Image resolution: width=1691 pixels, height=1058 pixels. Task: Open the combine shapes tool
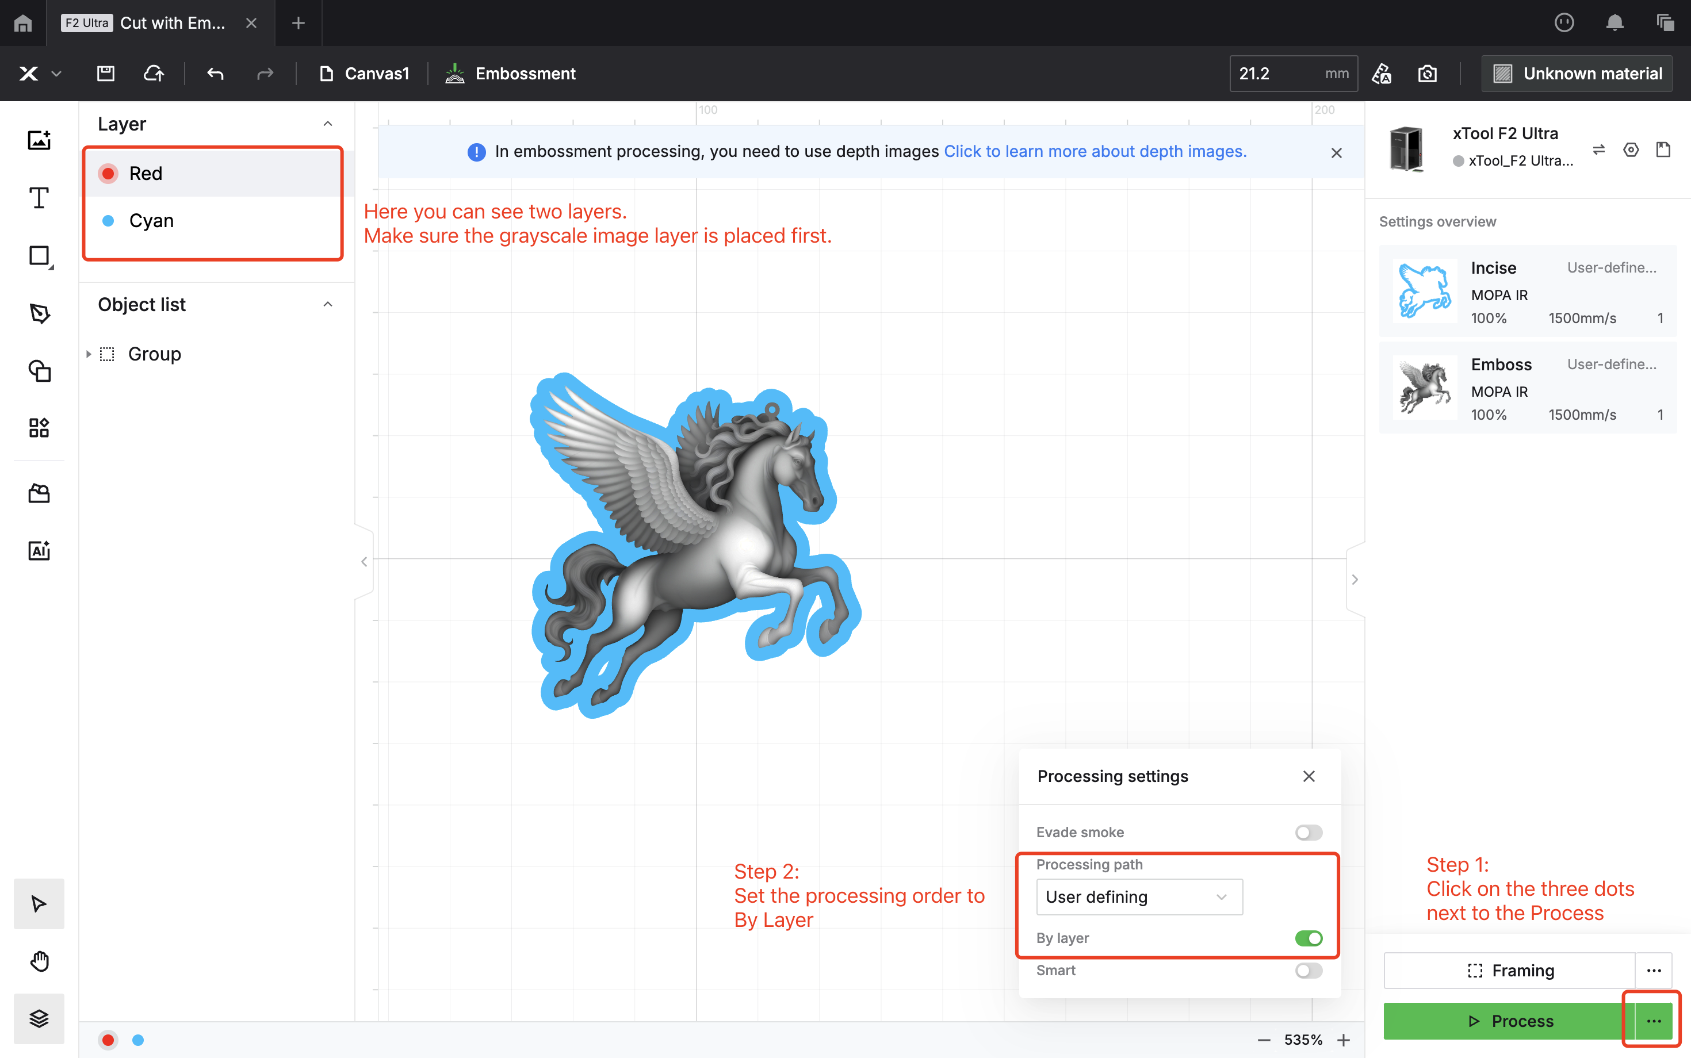coord(39,370)
